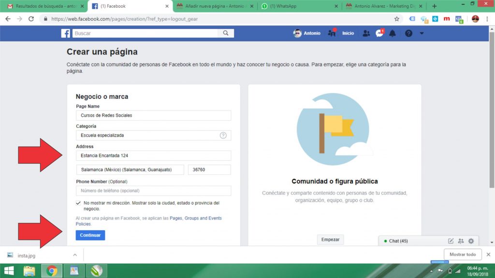This screenshot has height=278, width=495.
Task: Open the downloaded insta.jpg file
Action: pyautogui.click(x=27, y=255)
